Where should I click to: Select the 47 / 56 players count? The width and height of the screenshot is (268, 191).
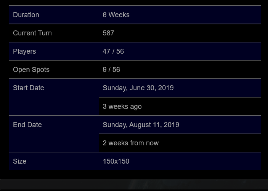tap(113, 51)
